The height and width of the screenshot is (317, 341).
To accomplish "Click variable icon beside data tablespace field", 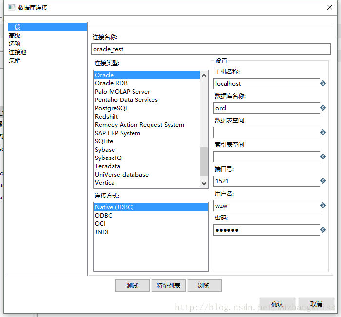I will [323, 132].
